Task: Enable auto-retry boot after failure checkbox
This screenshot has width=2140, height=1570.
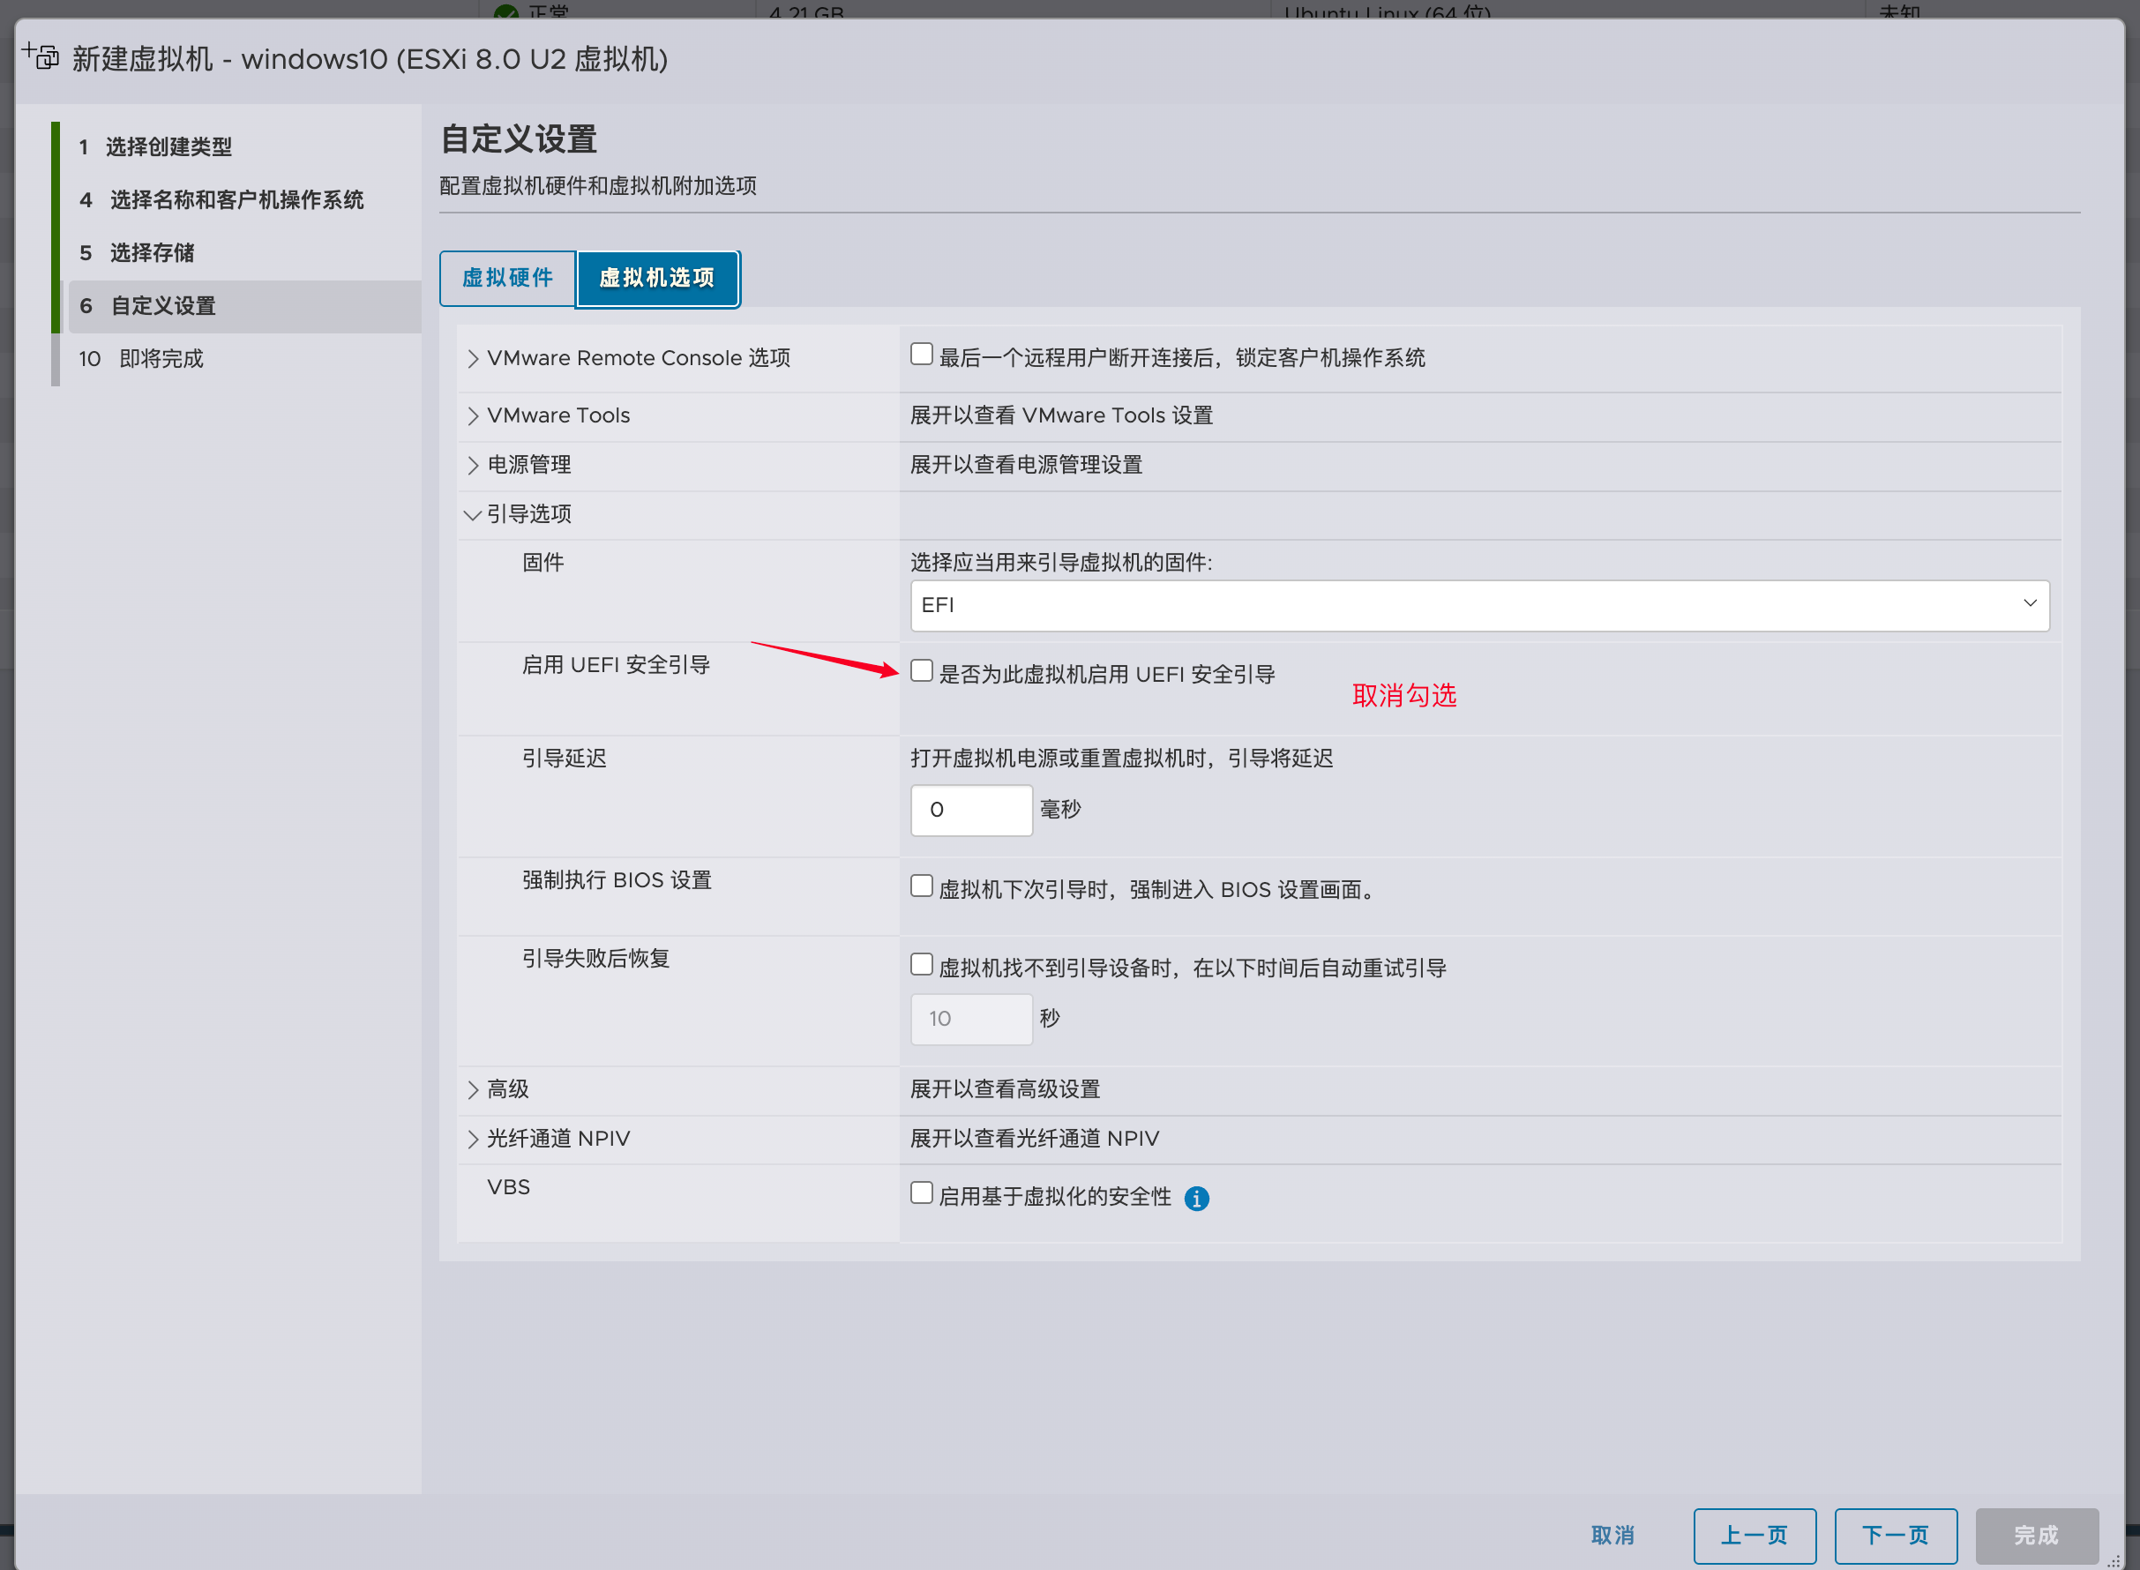Action: 921,965
